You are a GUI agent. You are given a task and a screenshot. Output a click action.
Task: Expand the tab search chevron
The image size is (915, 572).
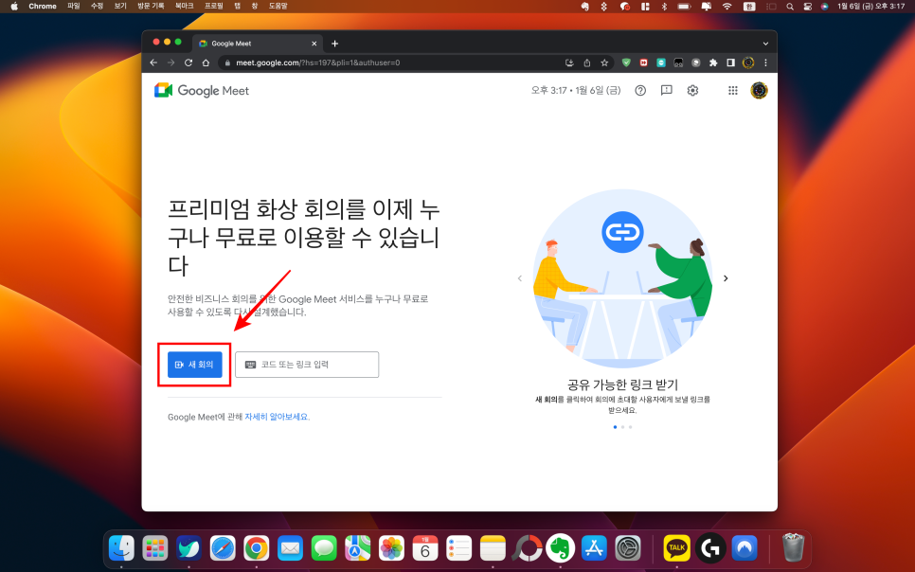[765, 44]
